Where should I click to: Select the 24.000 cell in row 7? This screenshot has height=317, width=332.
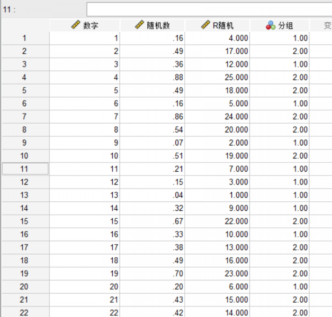coord(217,117)
